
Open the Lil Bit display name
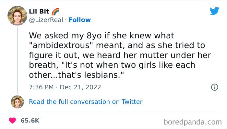[x=39, y=12]
